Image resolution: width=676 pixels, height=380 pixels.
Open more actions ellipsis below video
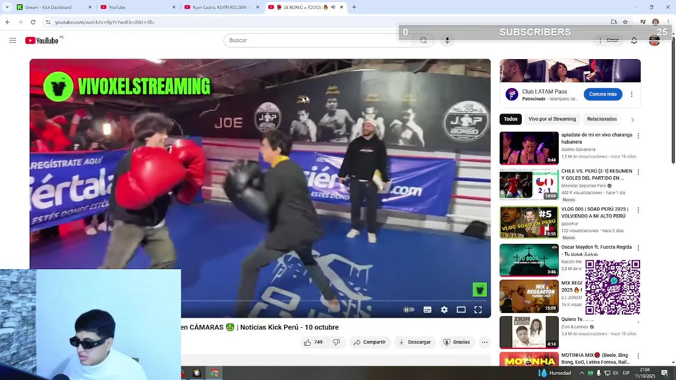point(485,342)
